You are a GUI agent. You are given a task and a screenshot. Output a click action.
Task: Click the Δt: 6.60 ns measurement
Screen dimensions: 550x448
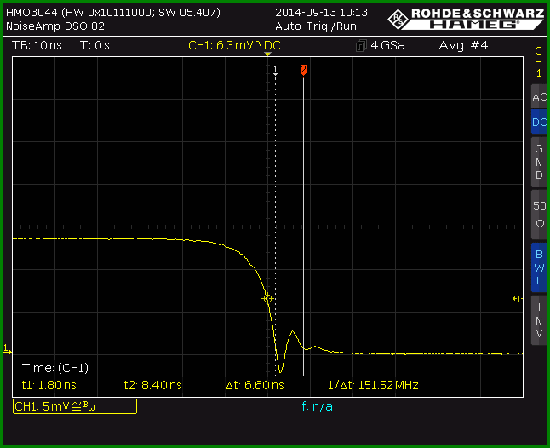point(255,385)
